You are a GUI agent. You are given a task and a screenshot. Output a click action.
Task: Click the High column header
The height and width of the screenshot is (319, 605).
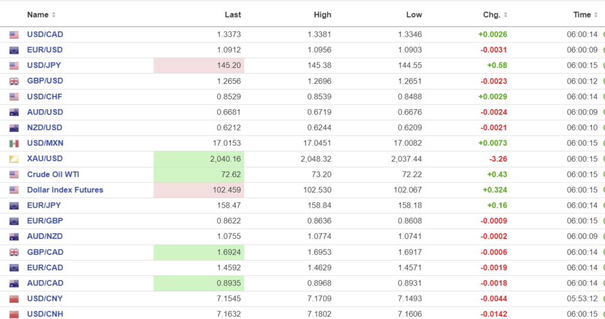[323, 15]
